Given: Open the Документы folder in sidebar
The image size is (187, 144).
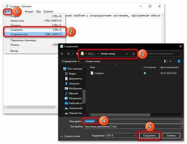Looking at the screenshot, I should (x=73, y=79).
